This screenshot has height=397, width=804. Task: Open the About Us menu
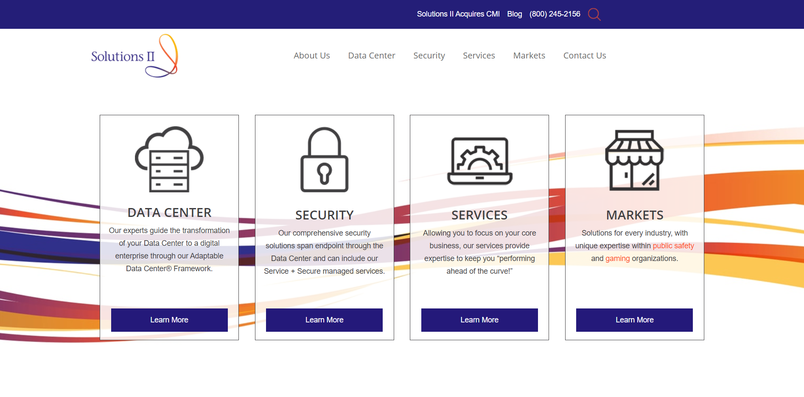pos(312,56)
